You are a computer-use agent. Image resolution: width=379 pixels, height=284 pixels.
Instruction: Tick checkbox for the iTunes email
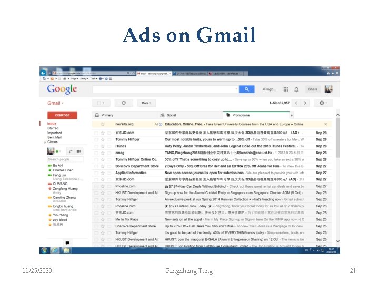(x=96, y=146)
